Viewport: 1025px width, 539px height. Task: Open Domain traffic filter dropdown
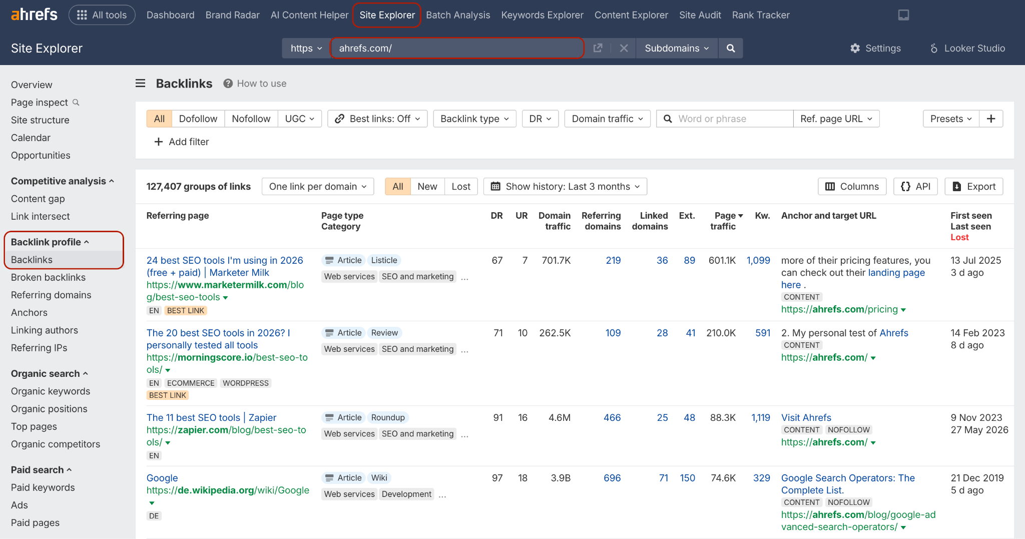(x=607, y=119)
